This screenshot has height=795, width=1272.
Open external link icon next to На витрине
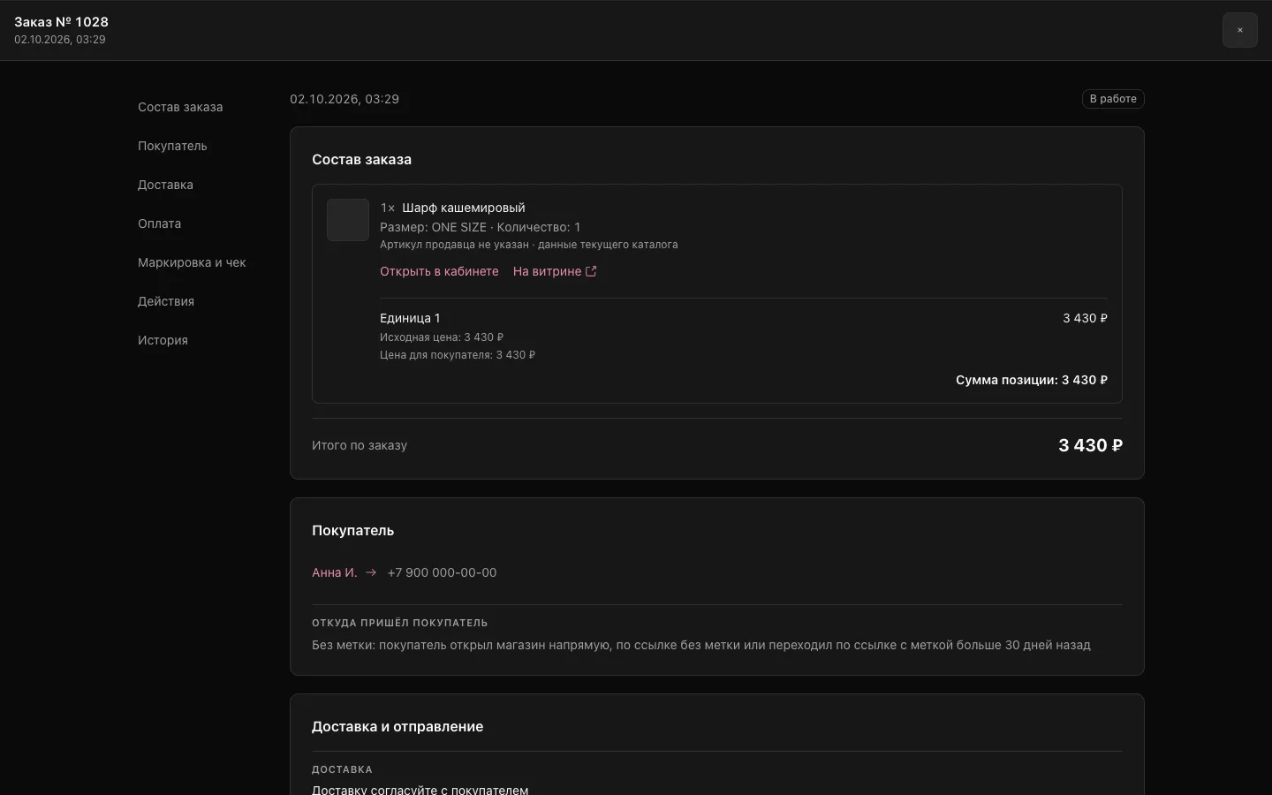pos(591,271)
